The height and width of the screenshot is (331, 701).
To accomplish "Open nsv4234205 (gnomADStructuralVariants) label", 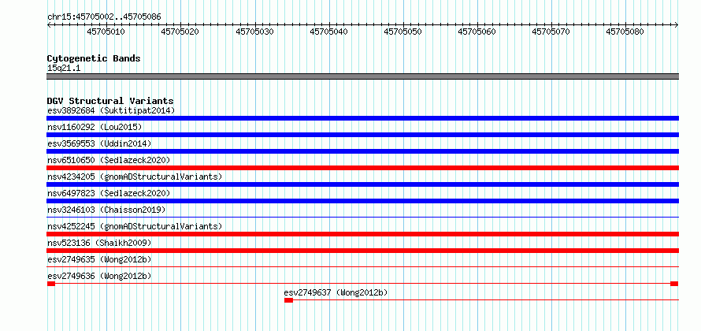I will click(135, 177).
